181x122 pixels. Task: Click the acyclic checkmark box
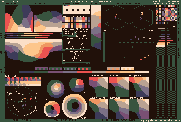click(76, 32)
